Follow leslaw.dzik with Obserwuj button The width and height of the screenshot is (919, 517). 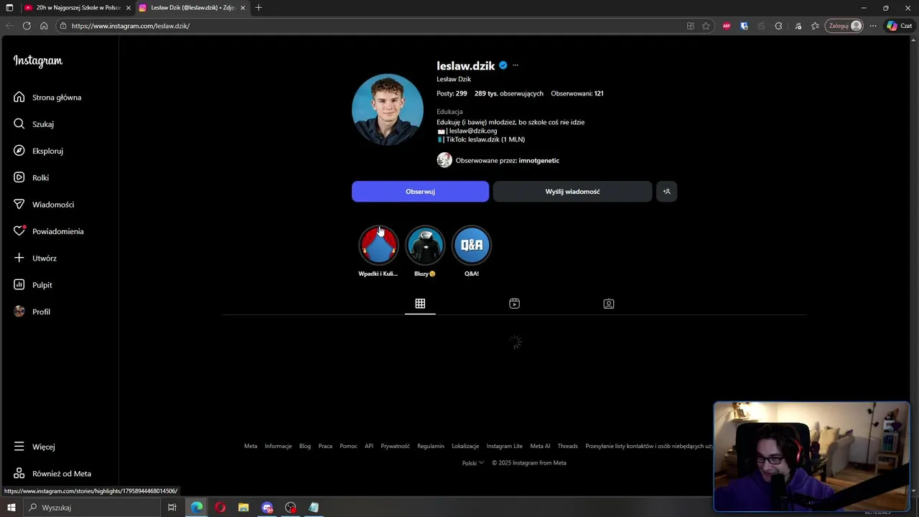click(420, 192)
